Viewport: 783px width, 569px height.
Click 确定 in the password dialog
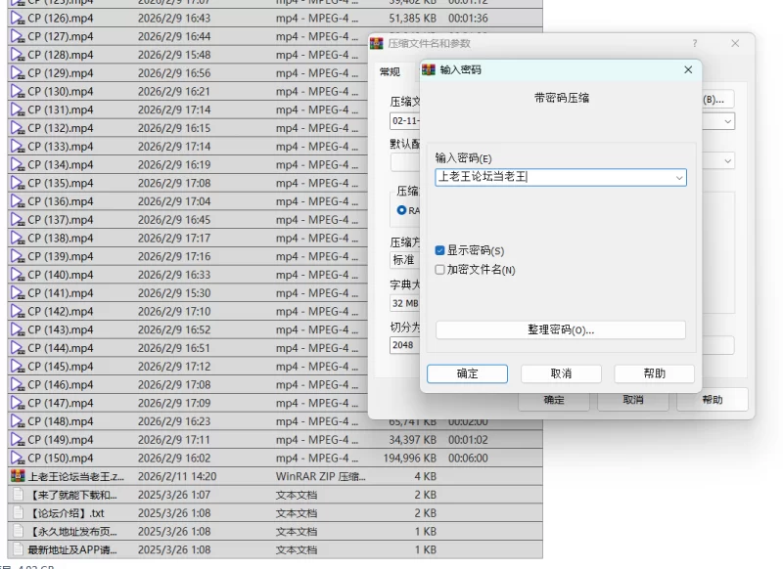tap(468, 373)
